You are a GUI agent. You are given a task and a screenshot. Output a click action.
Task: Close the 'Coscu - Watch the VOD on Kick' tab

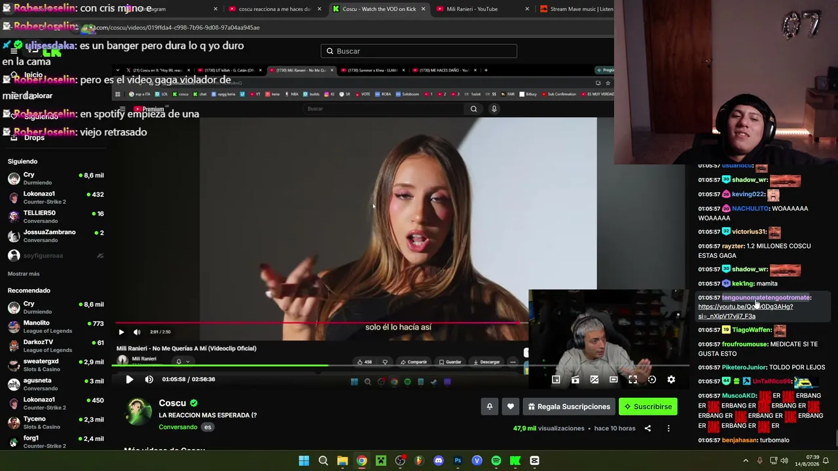tap(423, 9)
